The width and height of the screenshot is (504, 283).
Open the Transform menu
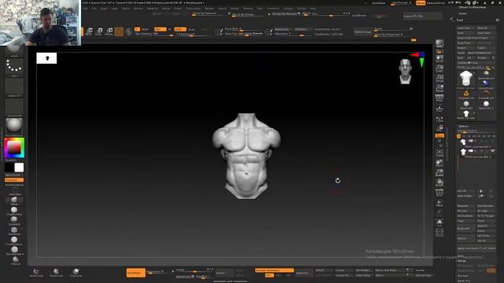click(x=273, y=9)
